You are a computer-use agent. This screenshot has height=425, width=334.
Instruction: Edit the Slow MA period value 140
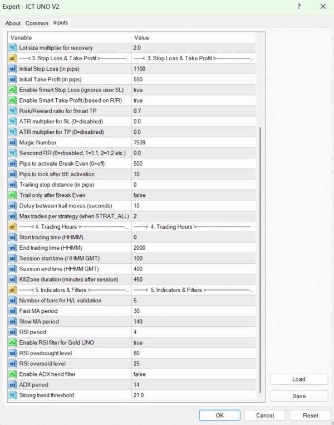click(194, 322)
